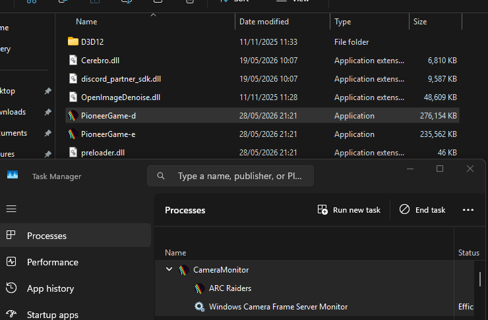The height and width of the screenshot is (320, 488).
Task: Select the CameraMonitor process name
Action: tap(221, 270)
